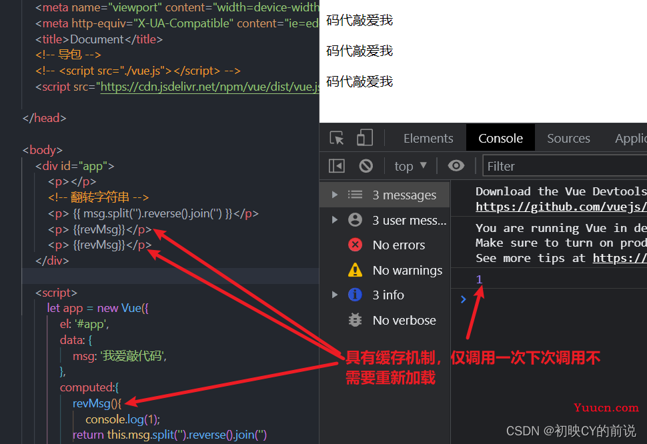Viewport: 647px width, 444px height.
Task: Click the return this.msg.split code line
Action: pos(169,435)
